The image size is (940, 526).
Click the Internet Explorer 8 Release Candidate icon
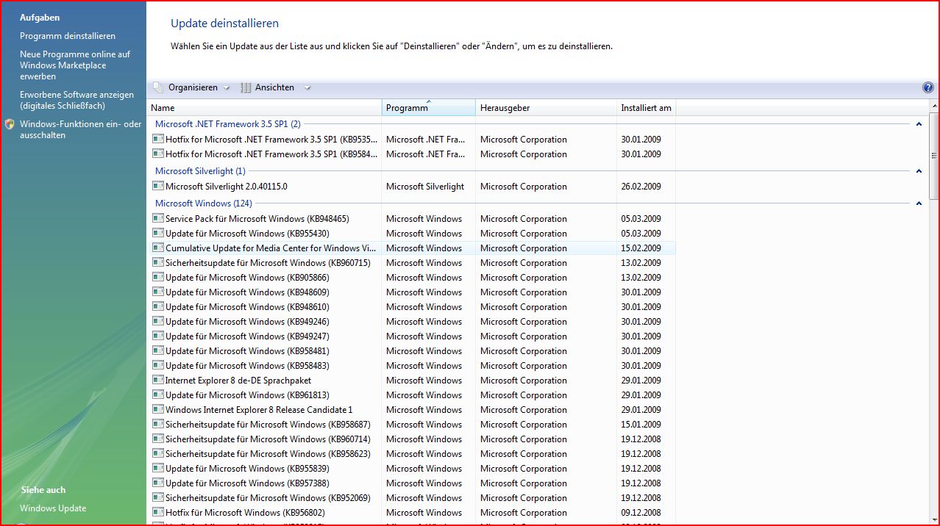157,409
